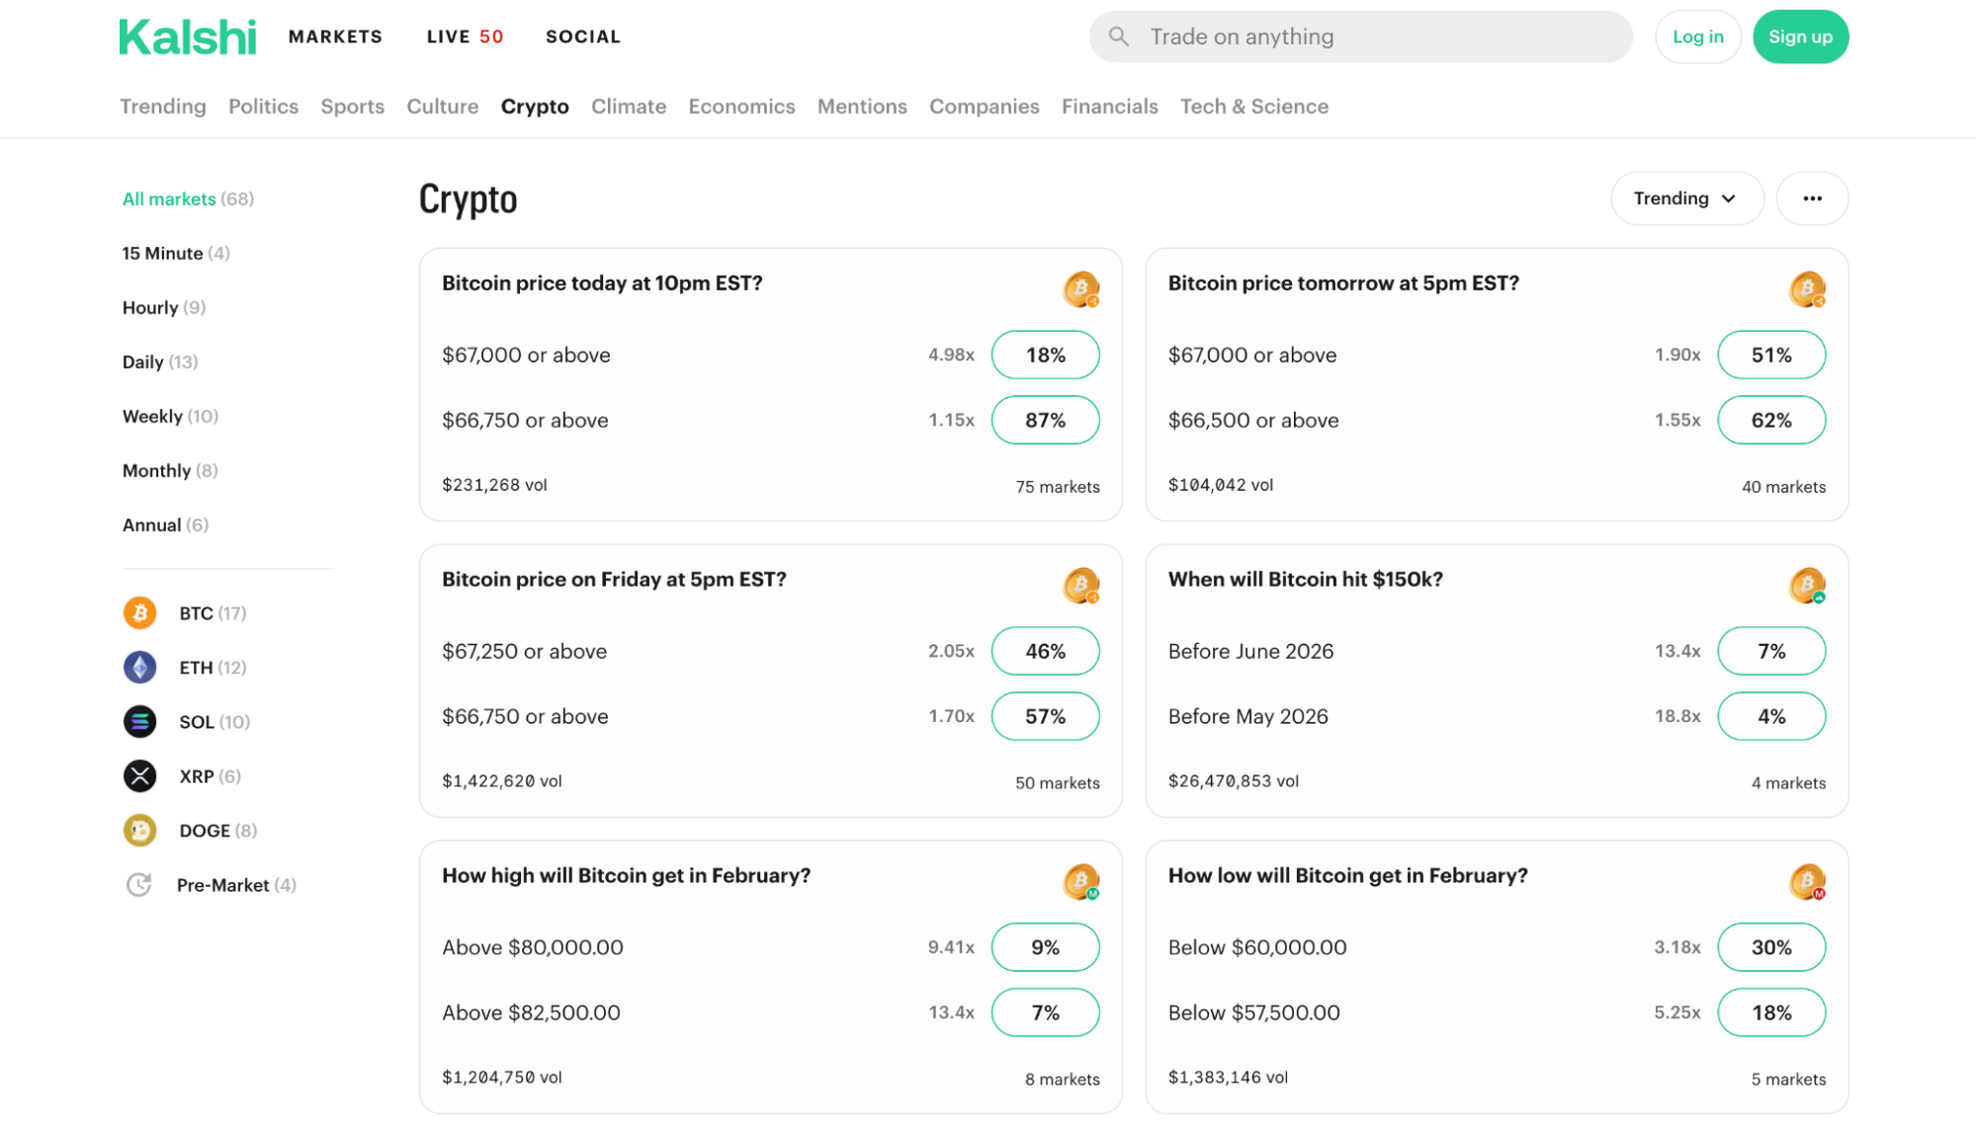Select the XRP coin icon
Viewport: 1976px width, 1127px height.
[x=139, y=776]
